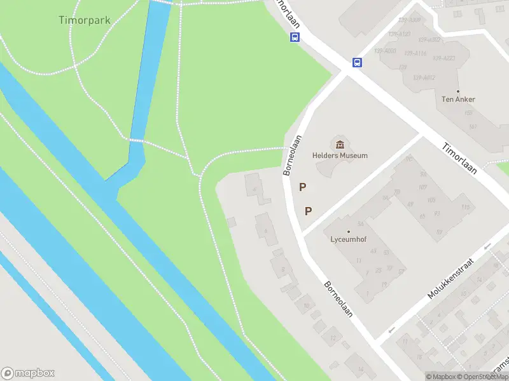Click the Ten Anker text label
The width and height of the screenshot is (509, 381).
pos(458,100)
